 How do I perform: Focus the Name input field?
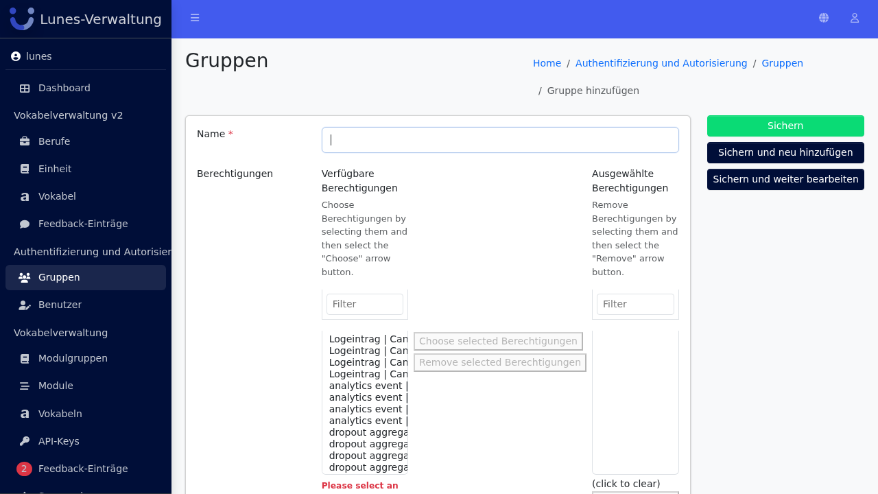500,140
